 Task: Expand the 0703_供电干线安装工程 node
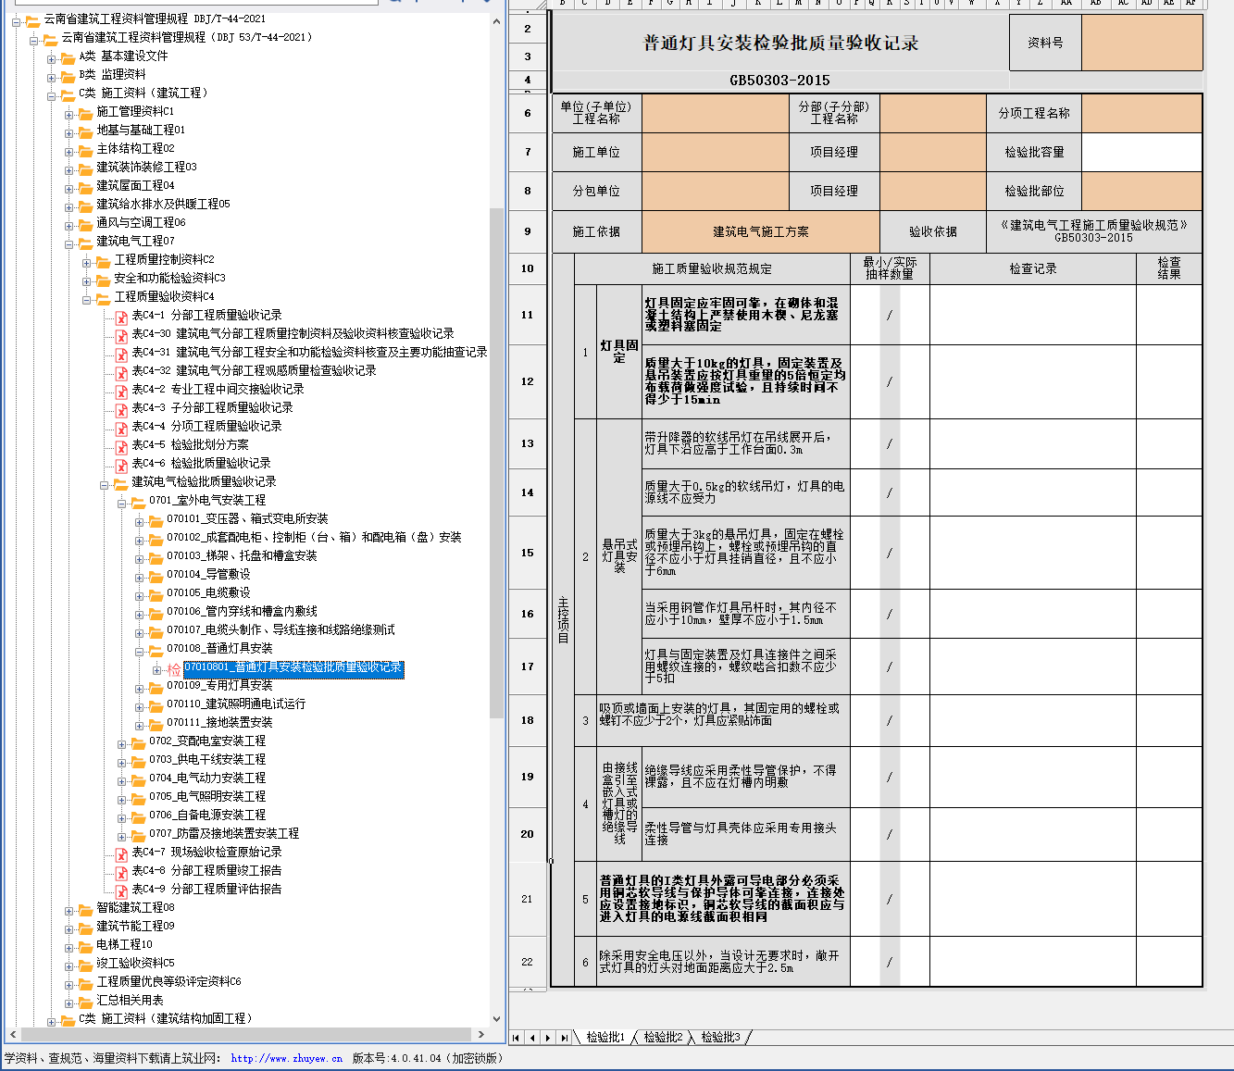click(121, 762)
